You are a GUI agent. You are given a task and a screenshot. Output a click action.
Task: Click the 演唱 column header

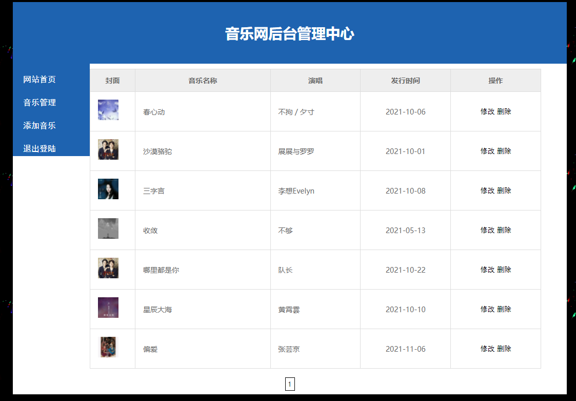click(x=315, y=81)
